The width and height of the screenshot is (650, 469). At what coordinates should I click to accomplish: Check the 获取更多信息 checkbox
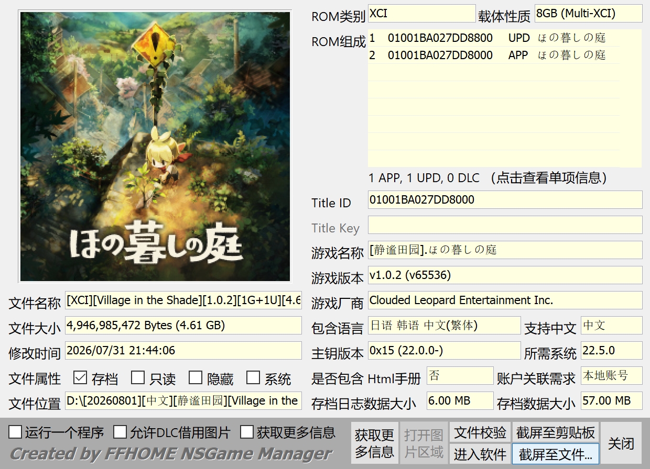[247, 432]
